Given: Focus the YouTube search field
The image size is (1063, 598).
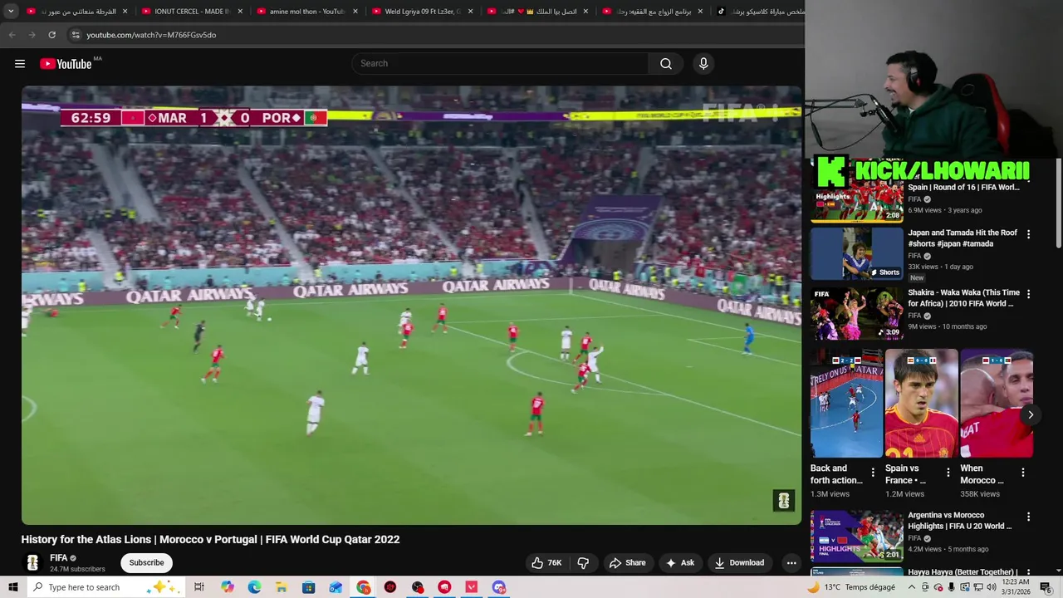Looking at the screenshot, I should coord(501,64).
